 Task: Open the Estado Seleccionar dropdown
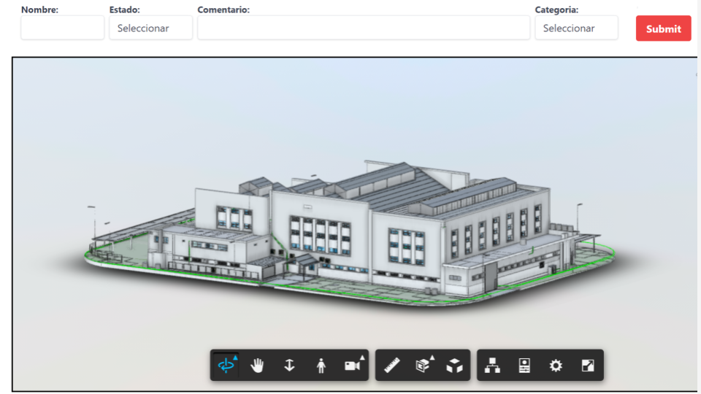click(151, 28)
